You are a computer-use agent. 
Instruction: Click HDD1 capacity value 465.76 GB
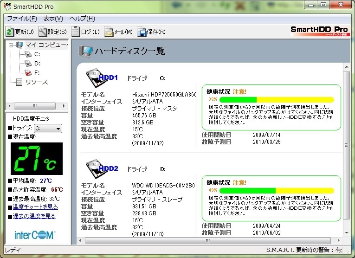pos(144,116)
